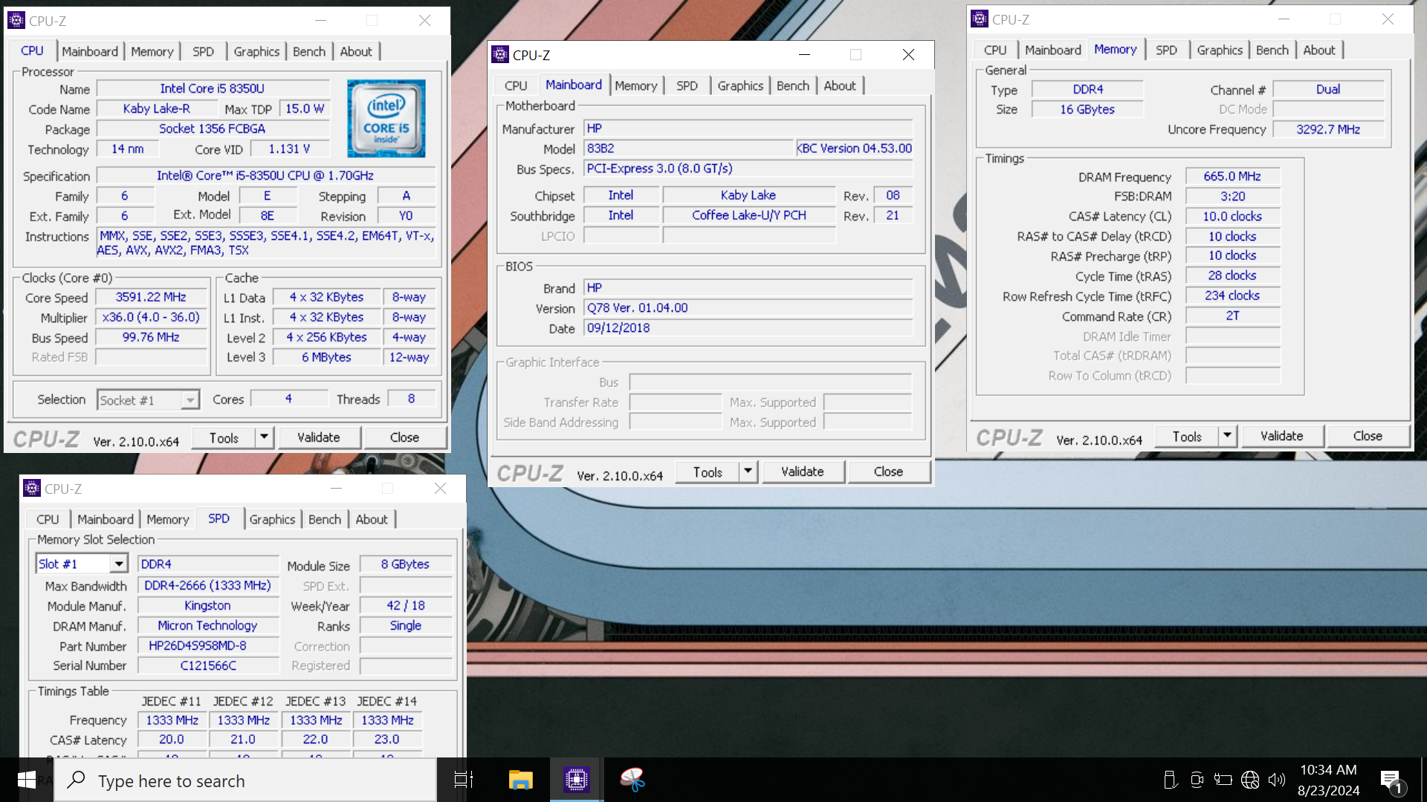Click Close button in Mainboard window
Image resolution: width=1427 pixels, height=802 pixels.
pos(888,472)
